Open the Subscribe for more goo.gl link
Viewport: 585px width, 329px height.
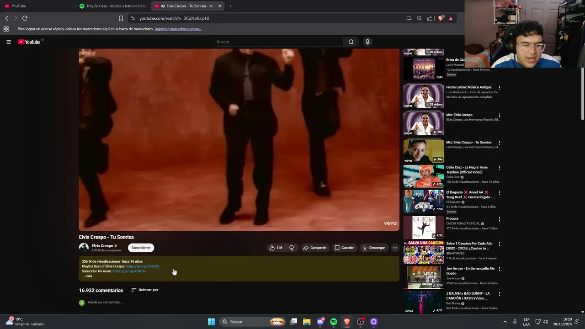click(x=129, y=271)
